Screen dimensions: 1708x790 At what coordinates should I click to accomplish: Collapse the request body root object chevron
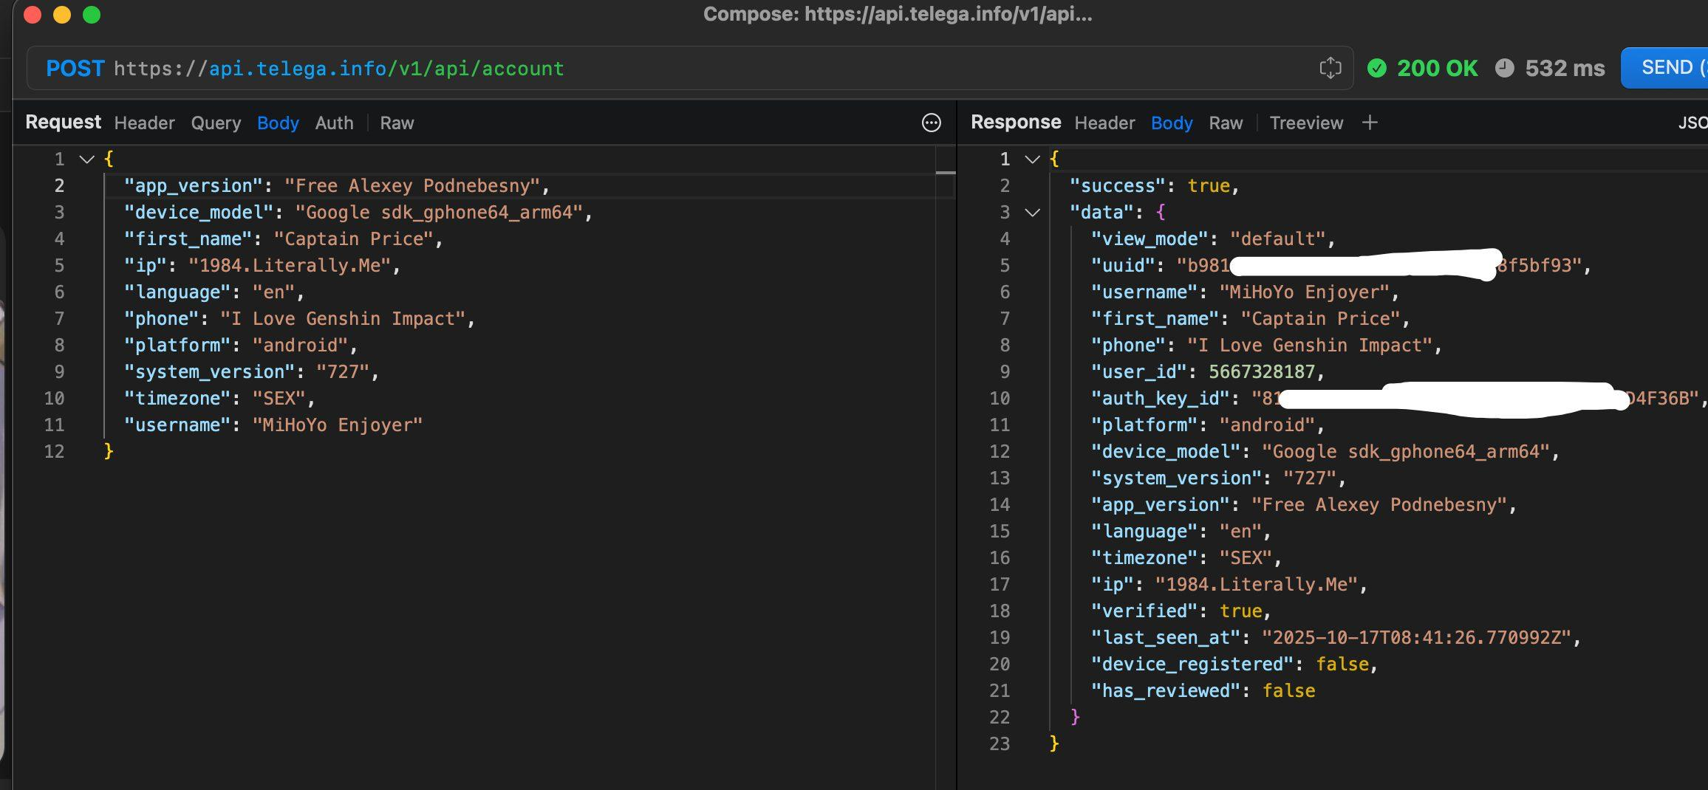[87, 159]
